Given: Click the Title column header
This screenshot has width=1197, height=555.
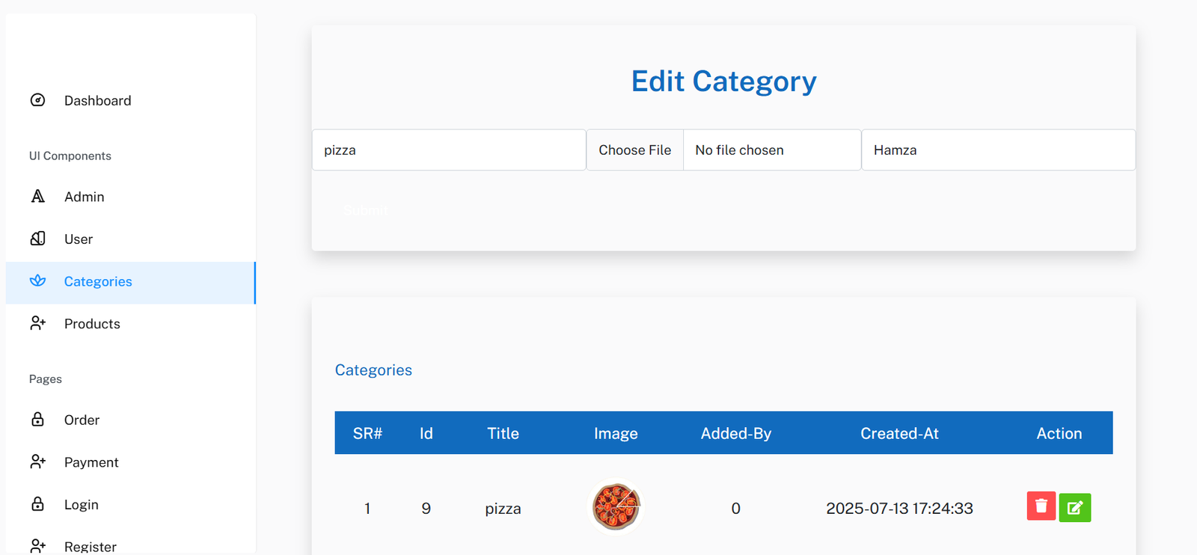Looking at the screenshot, I should pos(503,433).
